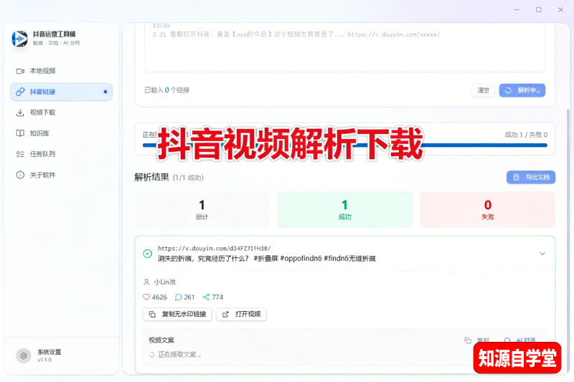Click inside the link input text area

tap(345, 47)
